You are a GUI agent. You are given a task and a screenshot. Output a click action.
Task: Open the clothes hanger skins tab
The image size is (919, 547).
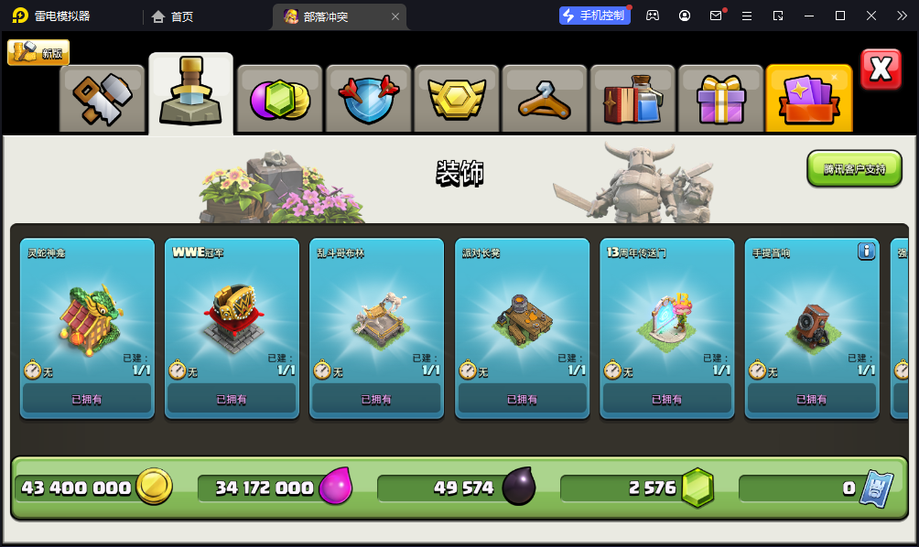(545, 99)
